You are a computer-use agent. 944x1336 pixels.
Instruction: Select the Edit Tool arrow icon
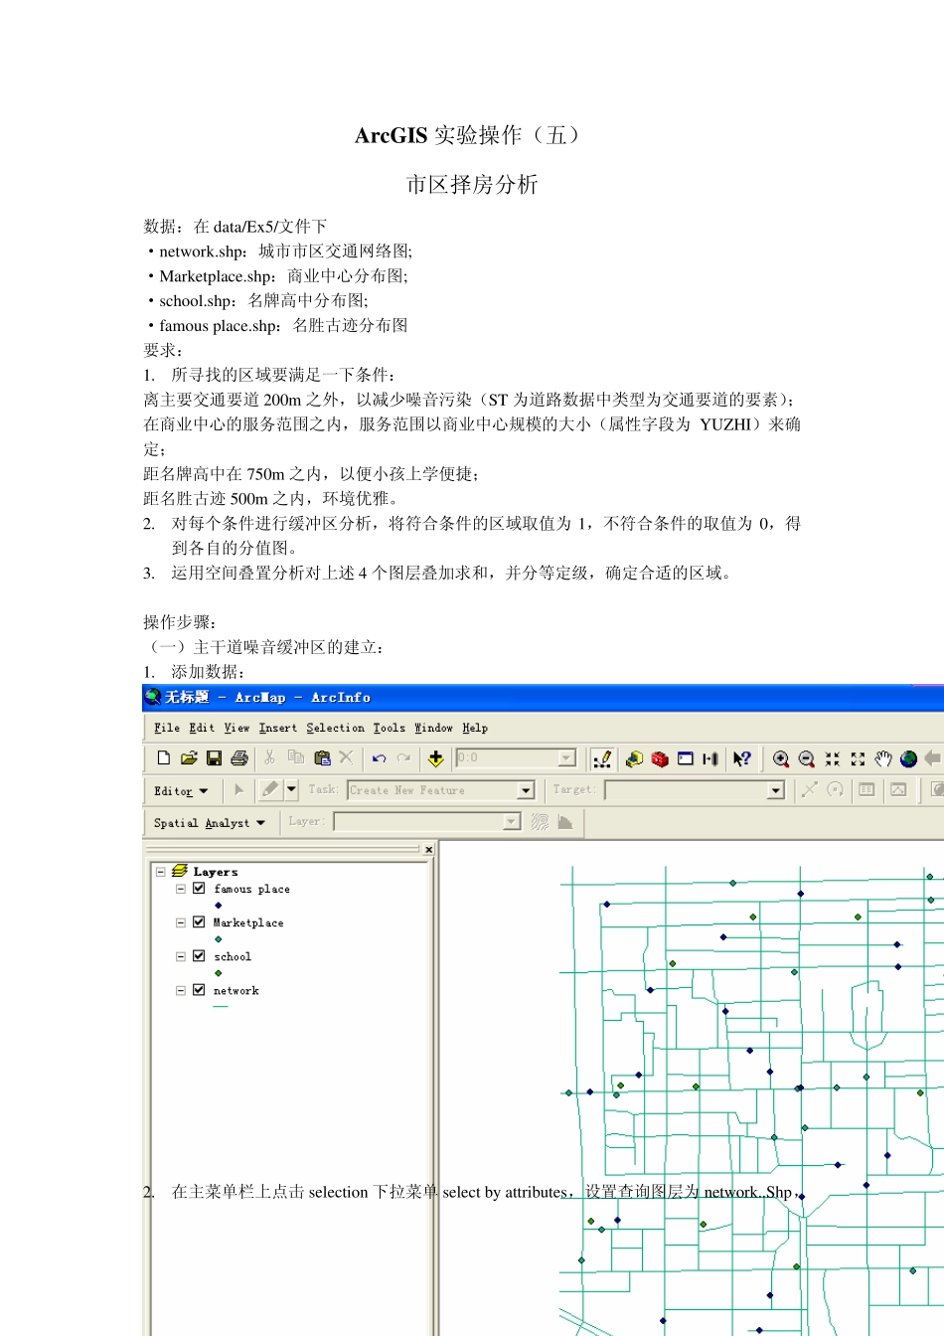point(238,789)
